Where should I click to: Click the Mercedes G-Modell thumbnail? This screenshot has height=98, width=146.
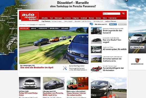(x=96, y=31)
